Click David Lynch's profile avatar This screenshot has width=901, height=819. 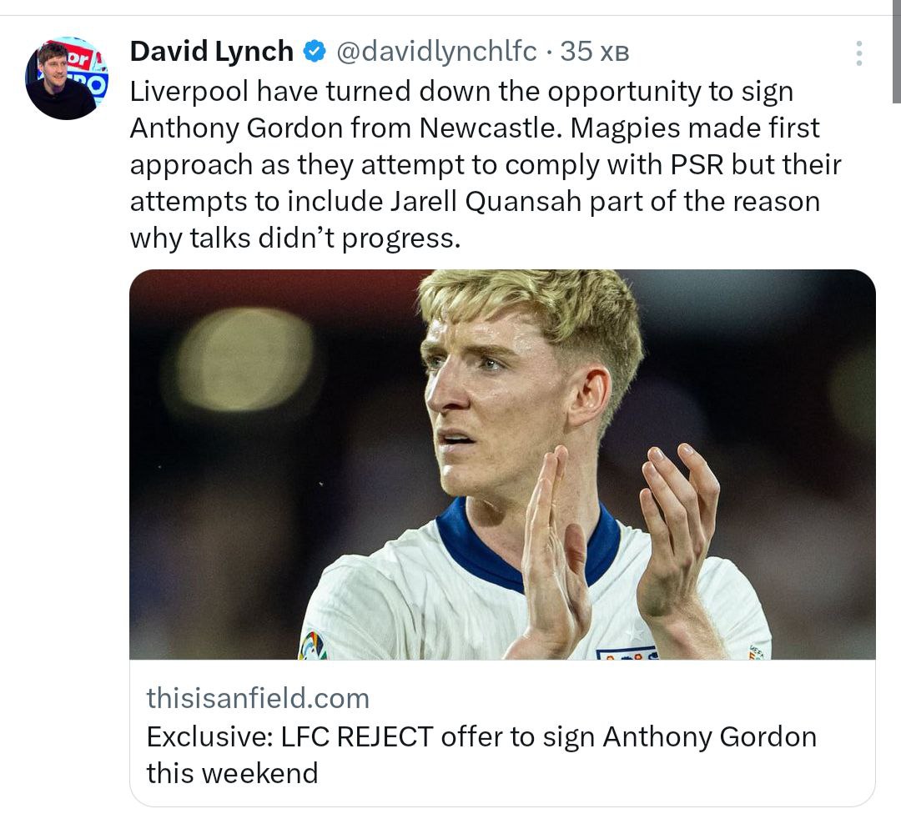coord(67,78)
